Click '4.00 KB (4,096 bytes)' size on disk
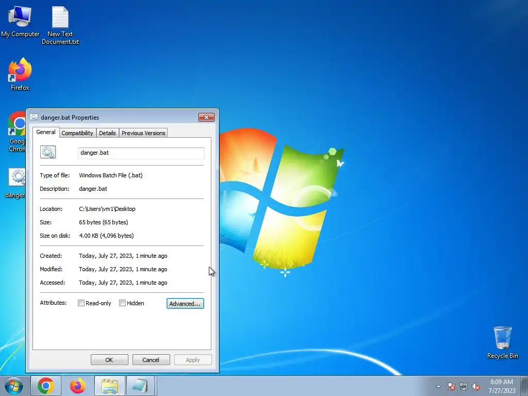 coord(106,236)
